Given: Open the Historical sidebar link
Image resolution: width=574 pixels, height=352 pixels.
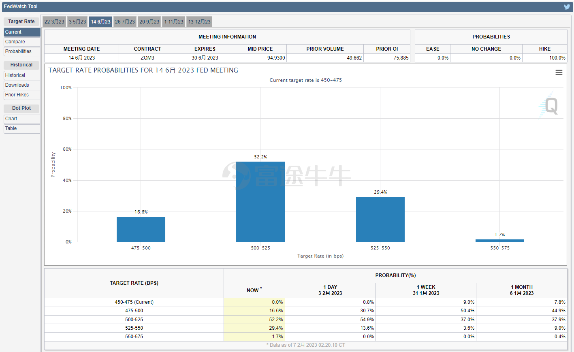Looking at the screenshot, I should coord(22,75).
